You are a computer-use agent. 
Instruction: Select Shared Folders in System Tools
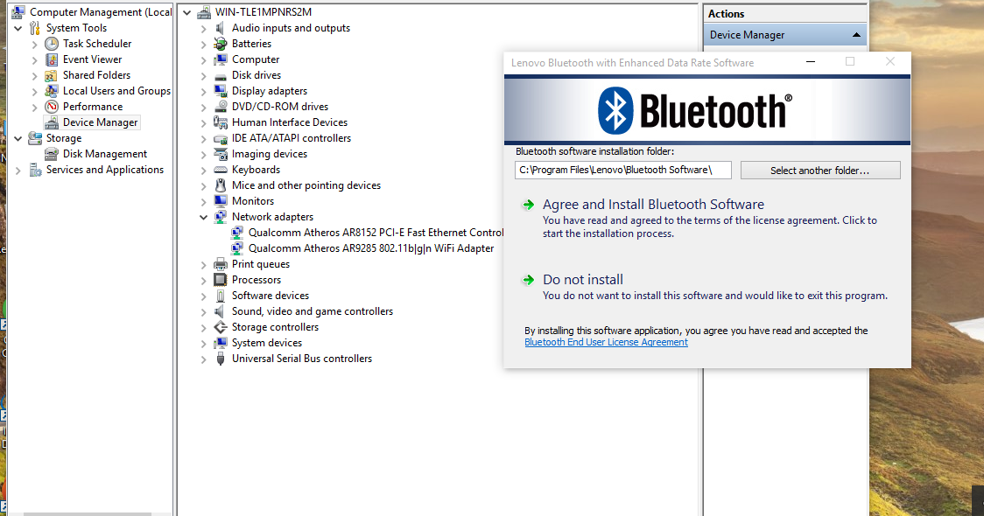96,75
